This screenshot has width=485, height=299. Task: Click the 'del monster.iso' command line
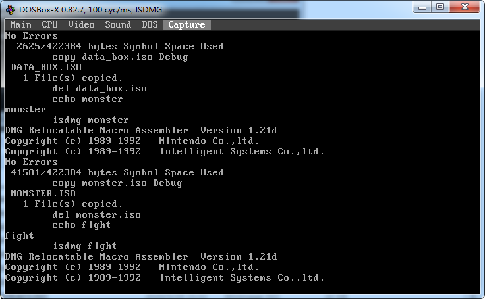(x=96, y=215)
